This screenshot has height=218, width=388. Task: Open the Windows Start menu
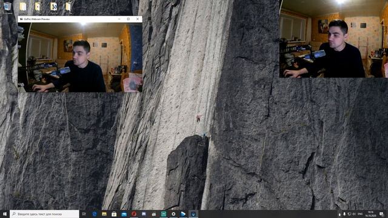pos(4,214)
